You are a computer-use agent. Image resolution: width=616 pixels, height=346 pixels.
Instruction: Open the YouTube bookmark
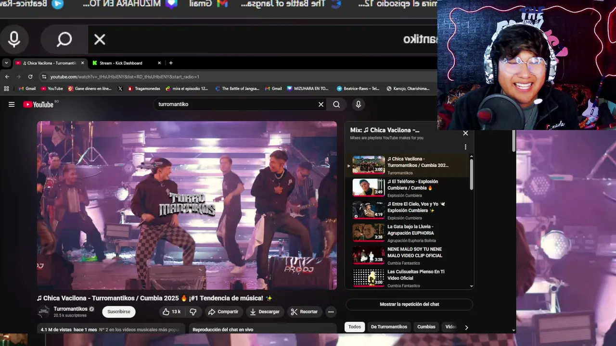pyautogui.click(x=52, y=88)
